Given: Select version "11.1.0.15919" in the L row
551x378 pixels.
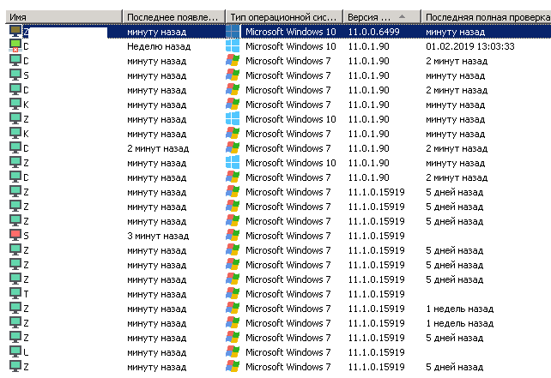Looking at the screenshot, I should 377,352.
